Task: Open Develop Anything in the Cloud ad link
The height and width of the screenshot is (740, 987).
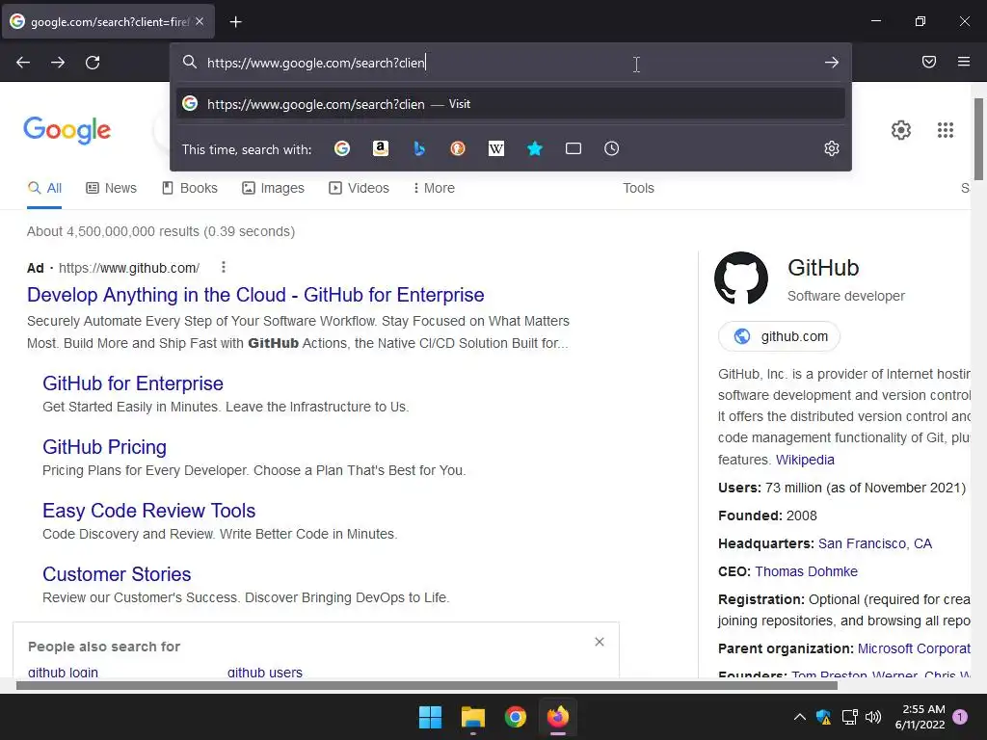Action: pos(255,295)
